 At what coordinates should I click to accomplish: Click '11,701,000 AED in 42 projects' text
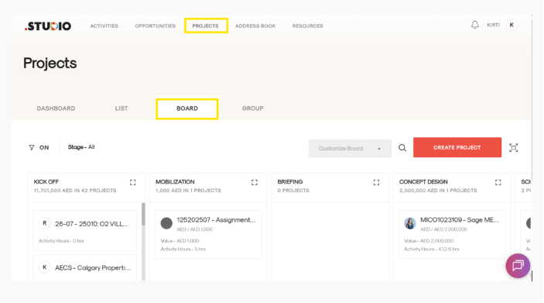75,191
